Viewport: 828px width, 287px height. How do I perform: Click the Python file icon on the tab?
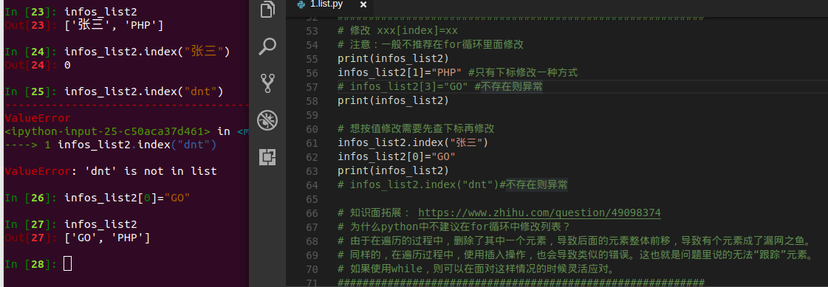[301, 4]
